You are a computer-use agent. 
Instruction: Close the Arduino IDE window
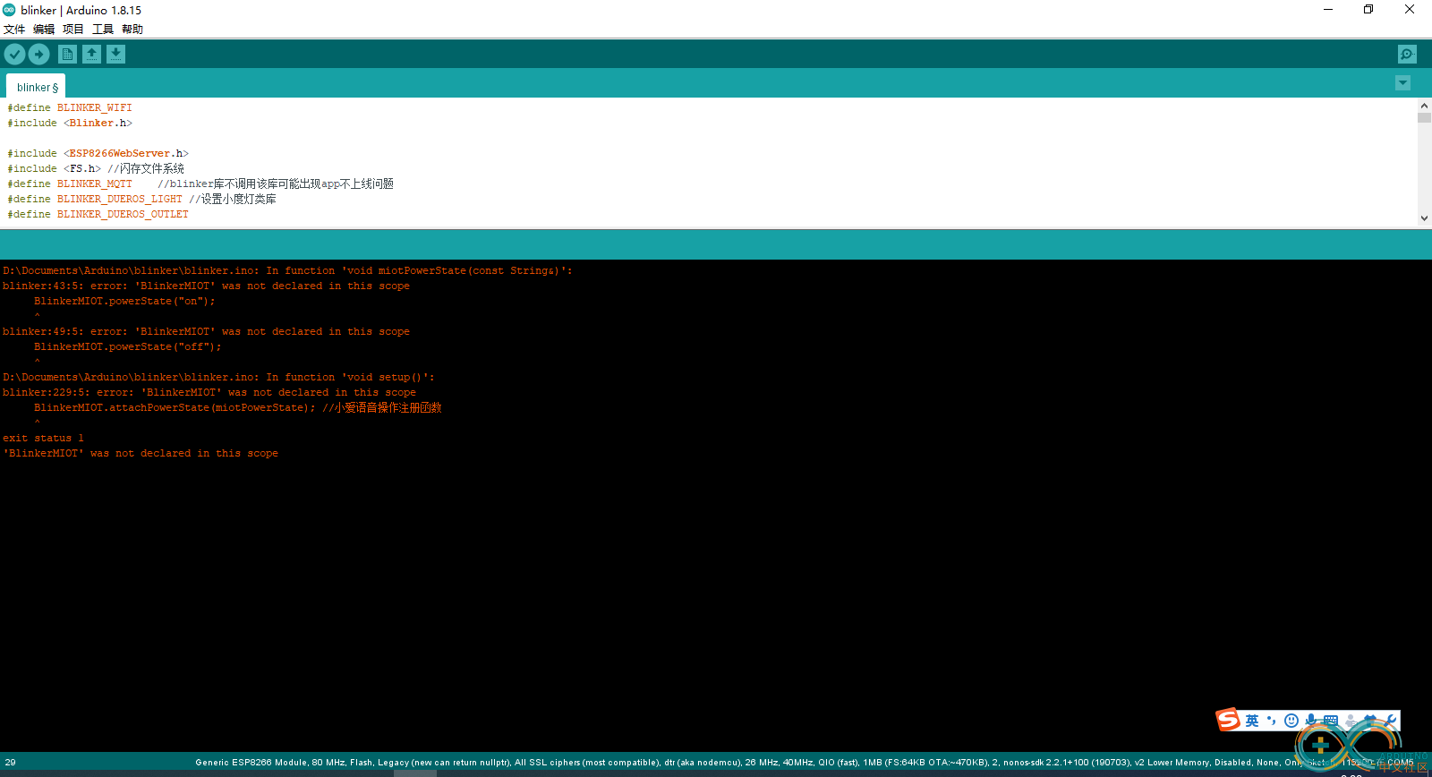coord(1410,10)
